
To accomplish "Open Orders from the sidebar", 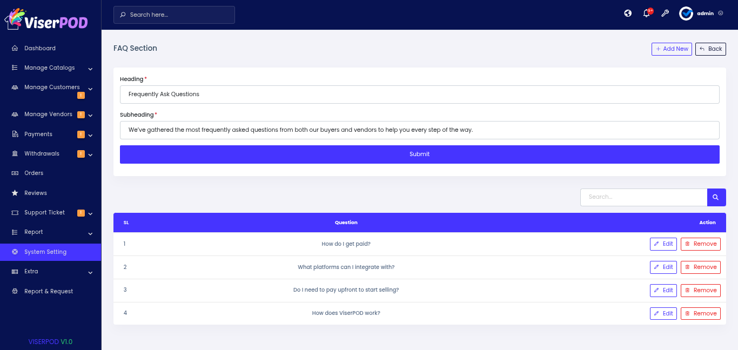I will click(33, 173).
